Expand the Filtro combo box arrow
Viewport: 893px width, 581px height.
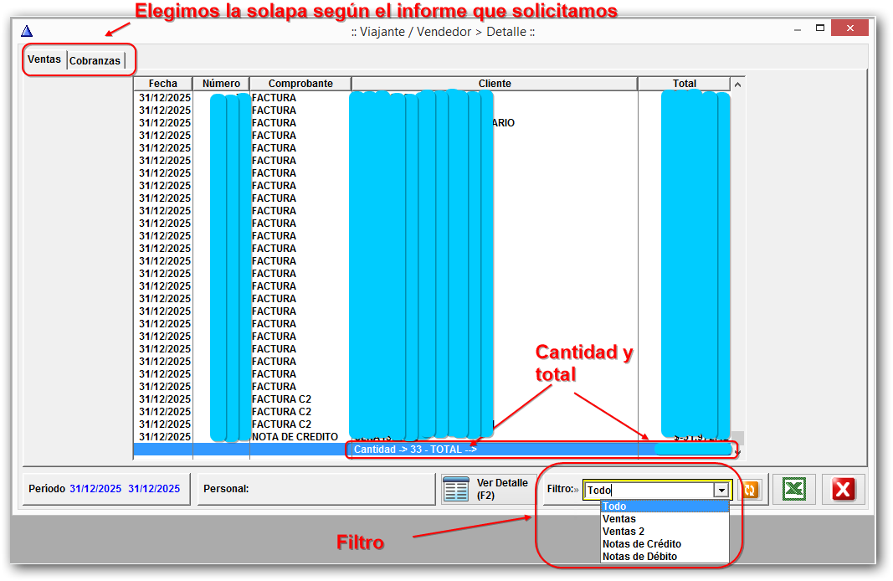720,491
